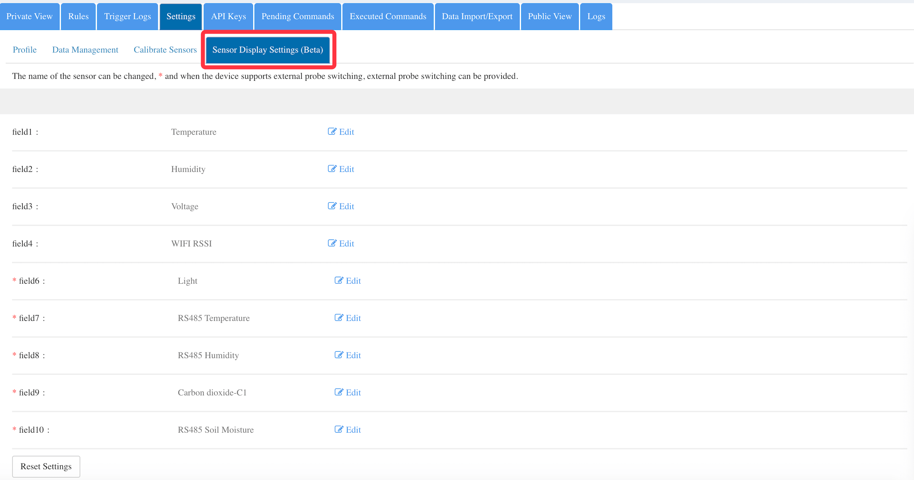Switch to Executed Commands tab

[388, 17]
